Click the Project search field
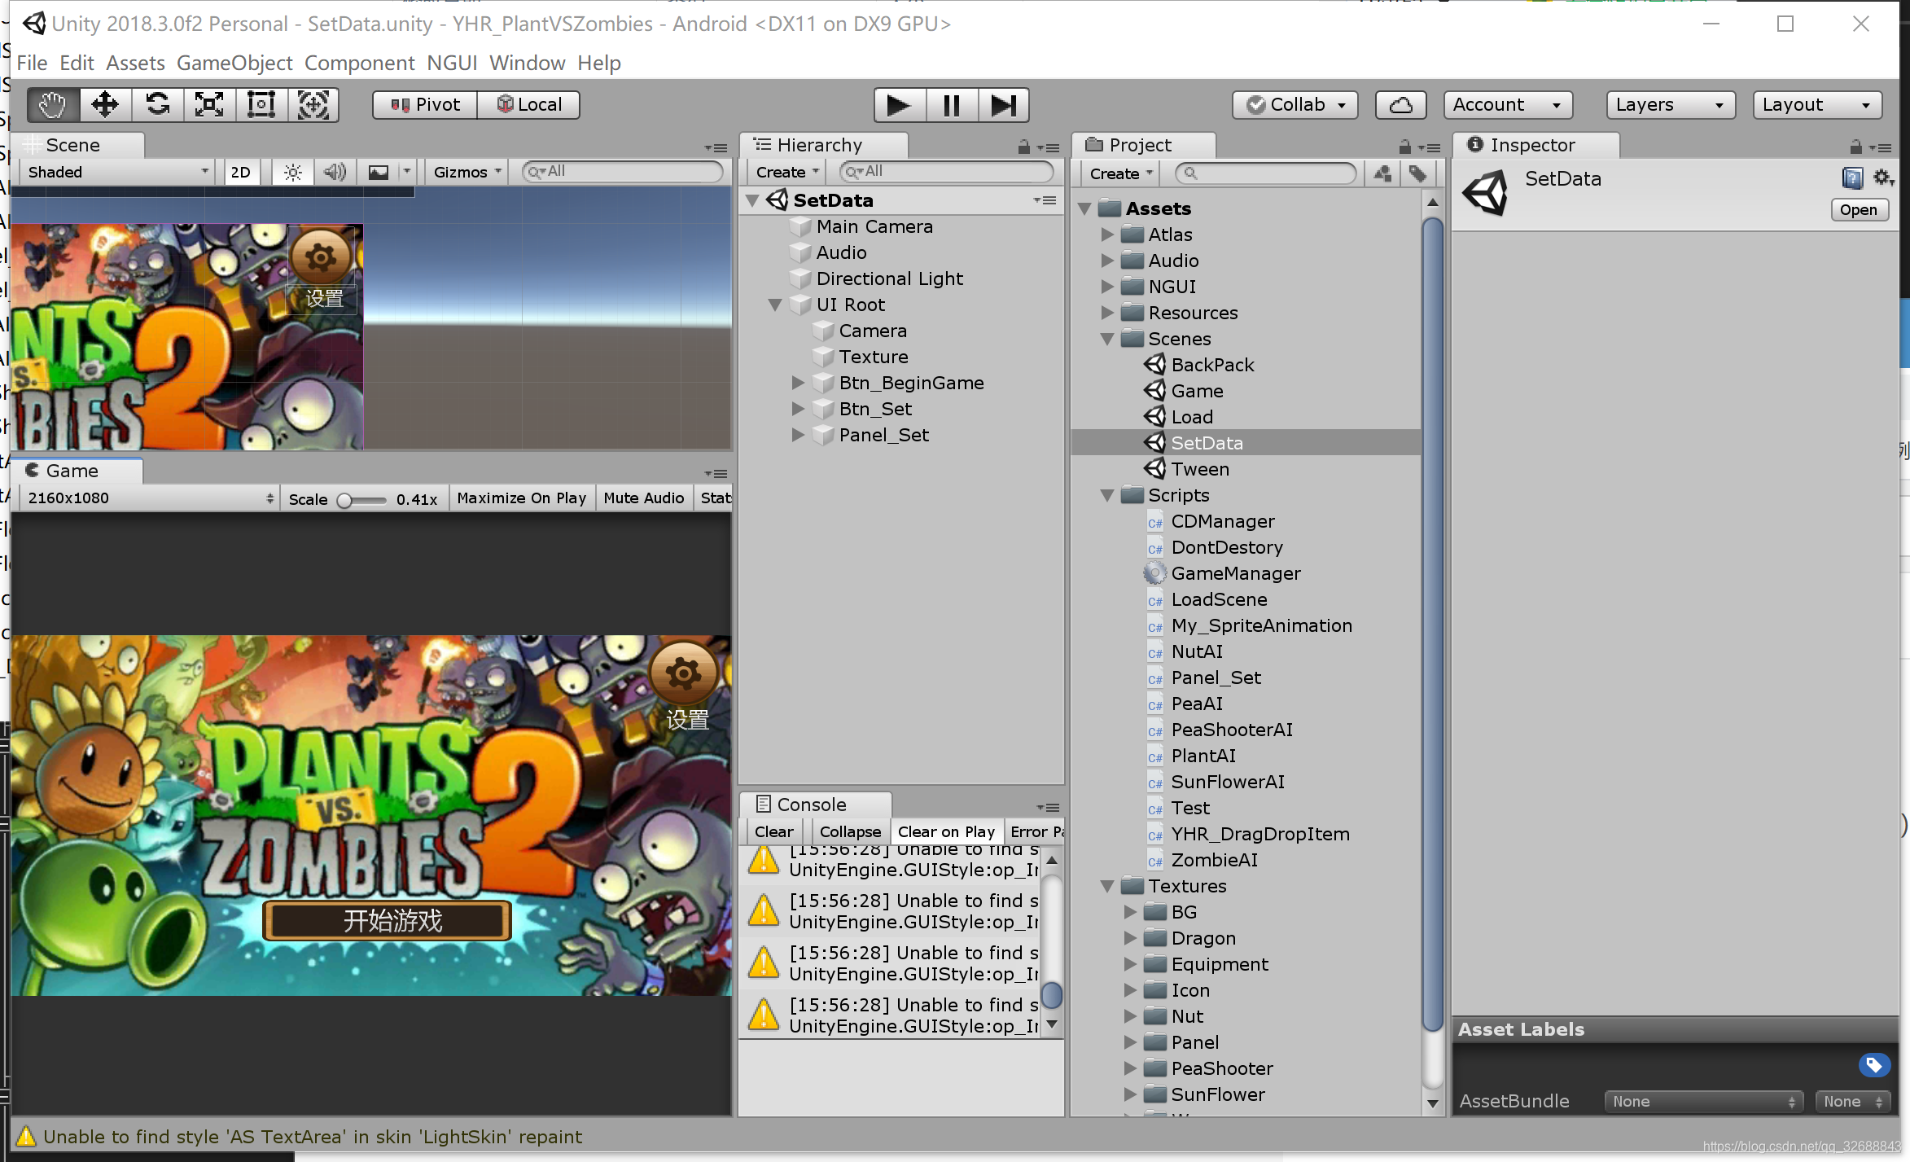The width and height of the screenshot is (1910, 1162). [1267, 173]
